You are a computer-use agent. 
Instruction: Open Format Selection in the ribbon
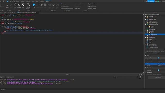[28, 6]
